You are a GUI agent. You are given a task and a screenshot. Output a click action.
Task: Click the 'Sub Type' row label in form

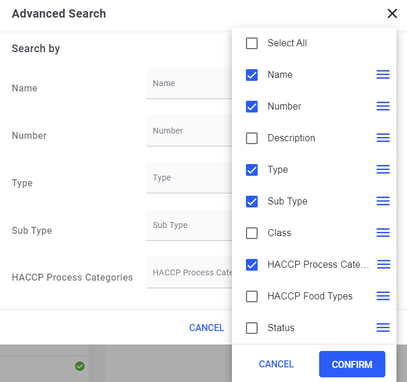(x=32, y=230)
